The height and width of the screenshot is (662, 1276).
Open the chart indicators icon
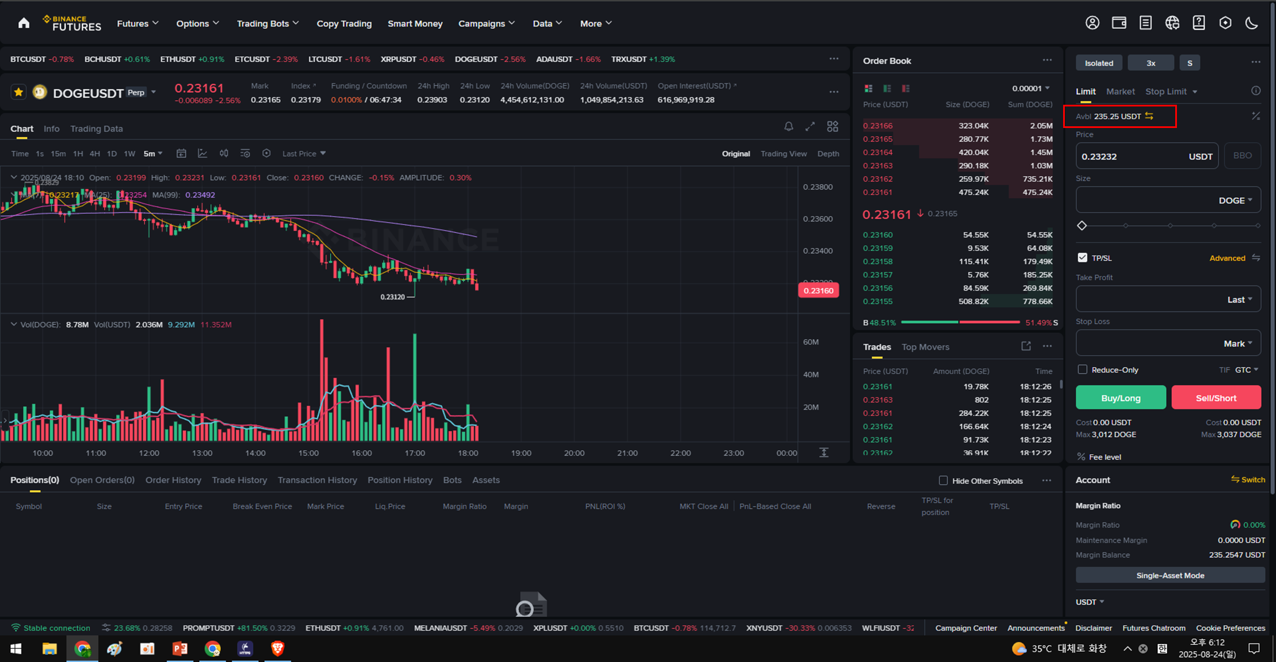point(202,153)
